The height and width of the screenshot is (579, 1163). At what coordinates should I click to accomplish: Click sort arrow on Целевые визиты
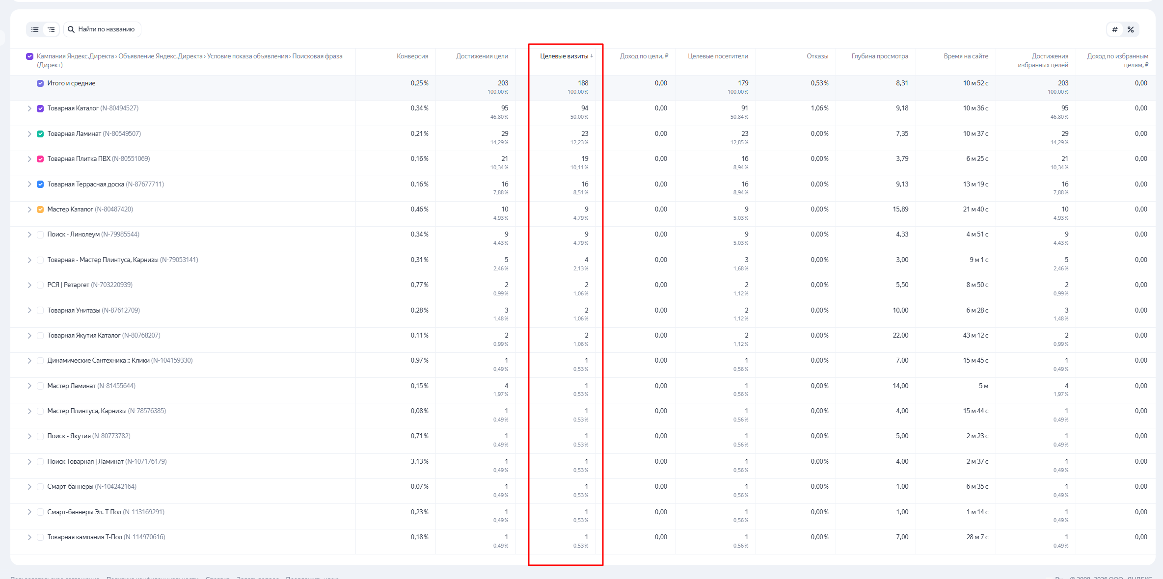click(592, 56)
